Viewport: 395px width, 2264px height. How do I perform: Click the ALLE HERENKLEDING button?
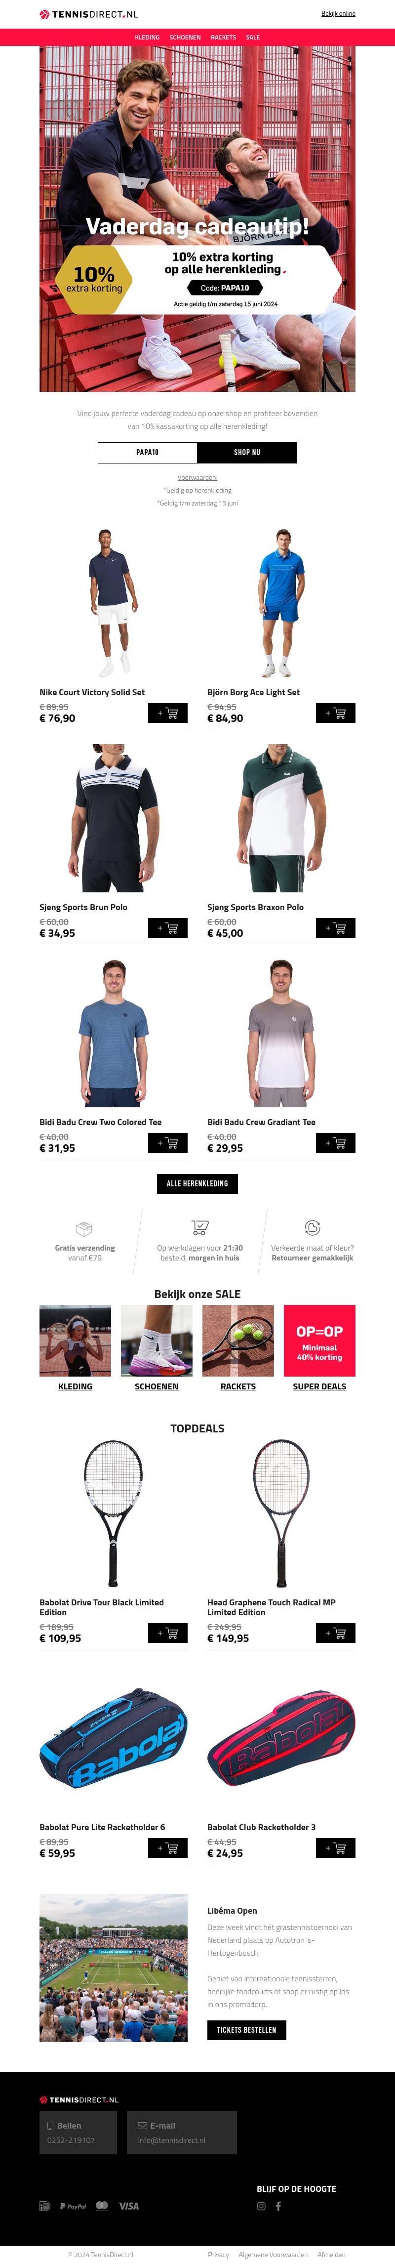point(197,1184)
